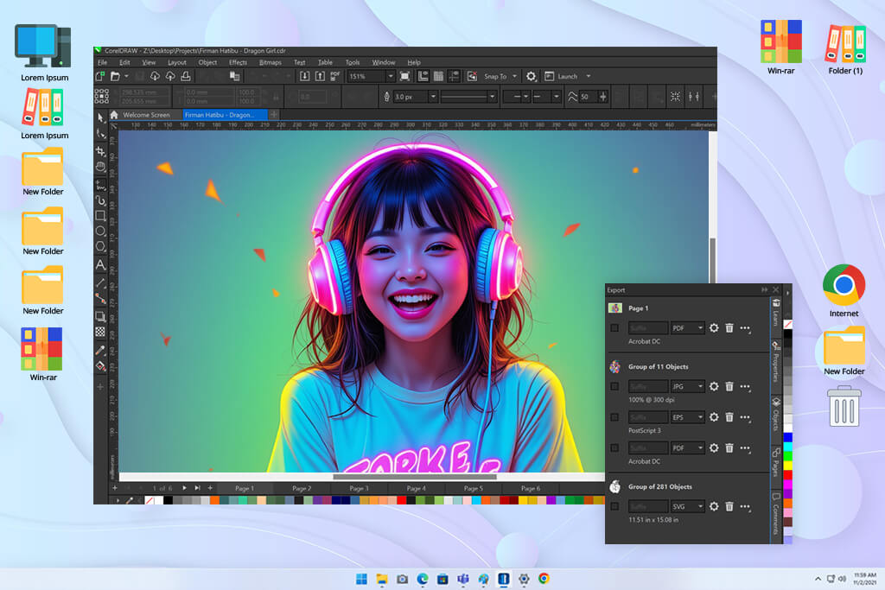Toggle rulers display icon
This screenshot has height=590, width=885.
click(423, 76)
